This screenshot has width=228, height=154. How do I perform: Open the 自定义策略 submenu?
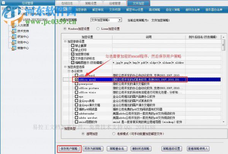click(x=173, y=10)
